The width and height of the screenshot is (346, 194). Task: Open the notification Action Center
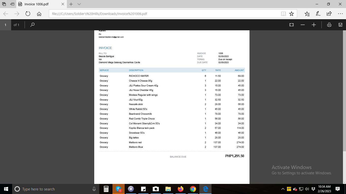click(x=338, y=189)
